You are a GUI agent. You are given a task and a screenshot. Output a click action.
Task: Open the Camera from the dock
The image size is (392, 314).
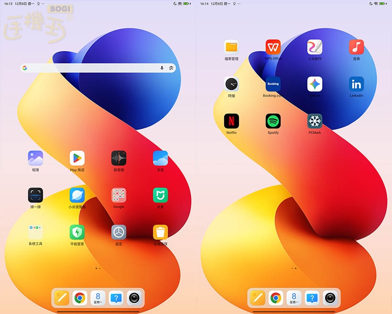click(135, 298)
